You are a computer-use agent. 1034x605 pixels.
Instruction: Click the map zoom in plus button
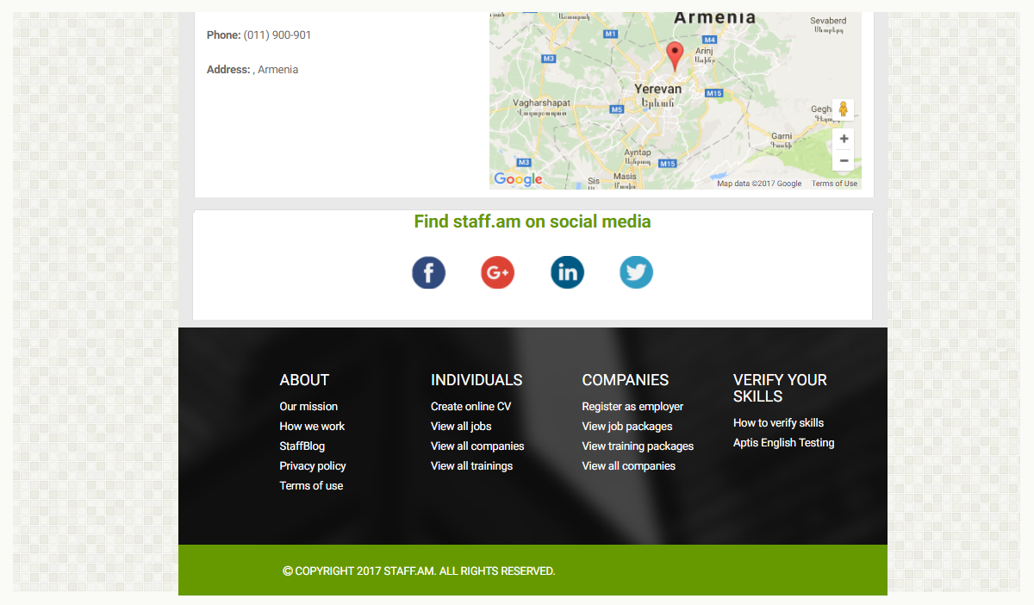tap(844, 139)
